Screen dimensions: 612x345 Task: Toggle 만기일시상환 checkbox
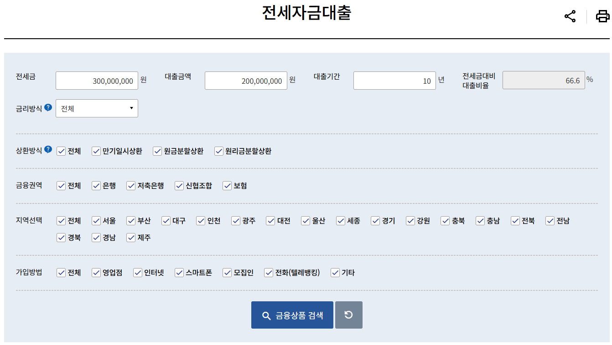click(x=96, y=151)
